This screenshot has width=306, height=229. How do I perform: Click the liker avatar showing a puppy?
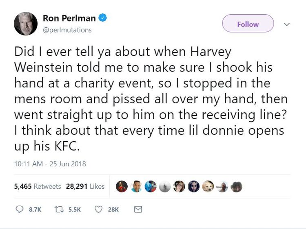pos(208,186)
